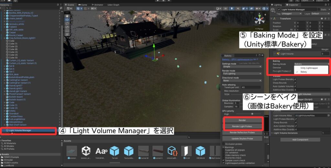This screenshot has height=168, width=331.
Task: Toggle Sample count check checkbox
Action: tap(224, 160)
